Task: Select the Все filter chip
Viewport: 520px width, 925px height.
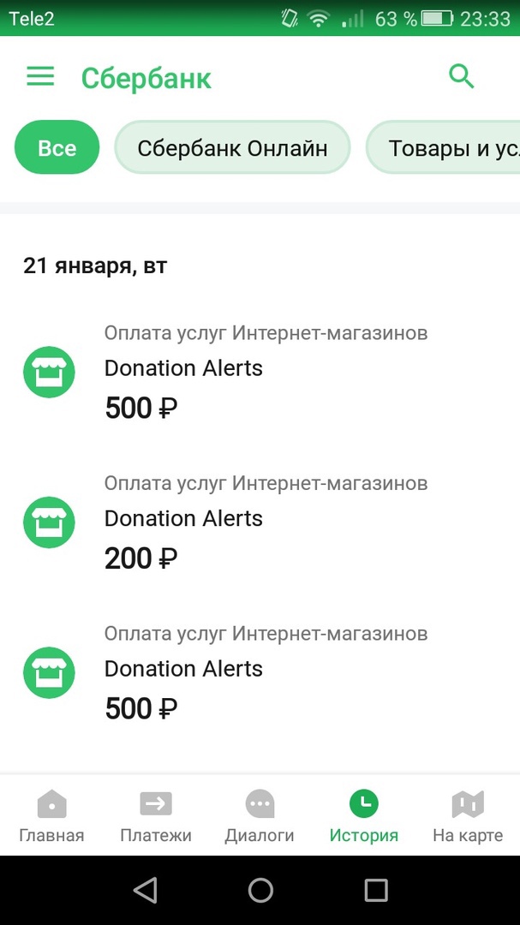Action: tap(57, 148)
